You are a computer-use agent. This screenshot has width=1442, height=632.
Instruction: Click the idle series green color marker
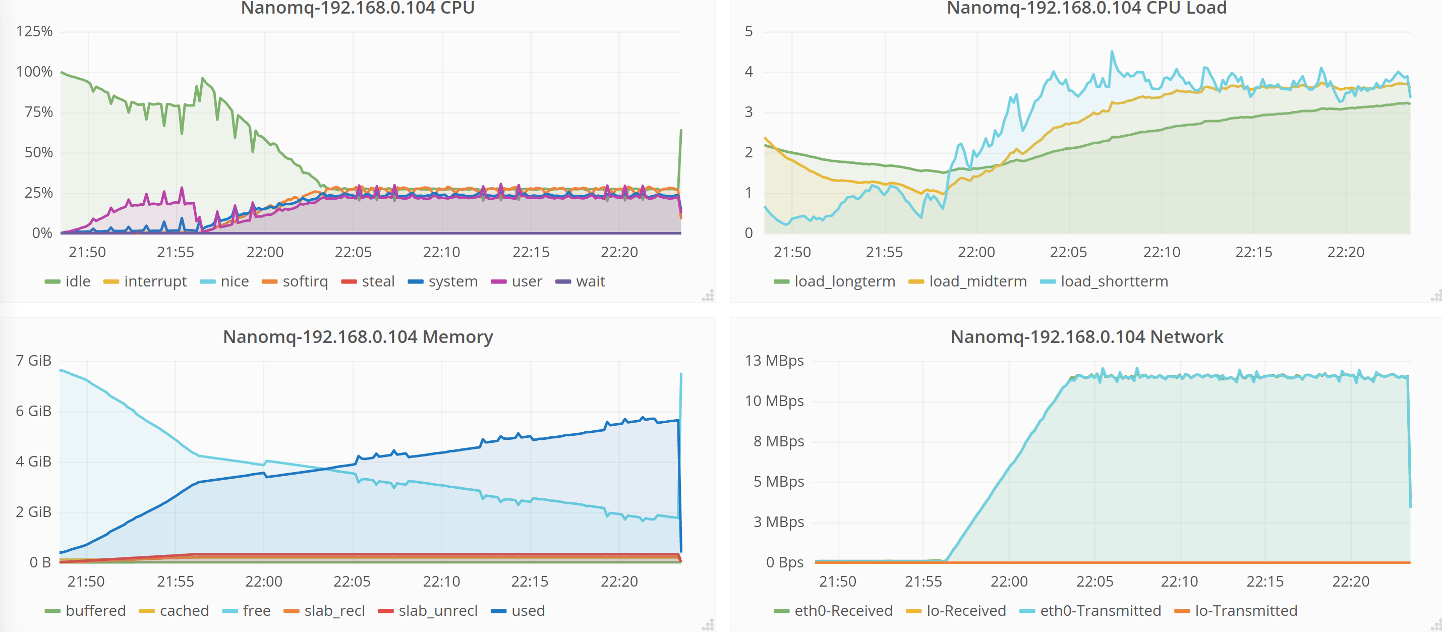click(52, 281)
